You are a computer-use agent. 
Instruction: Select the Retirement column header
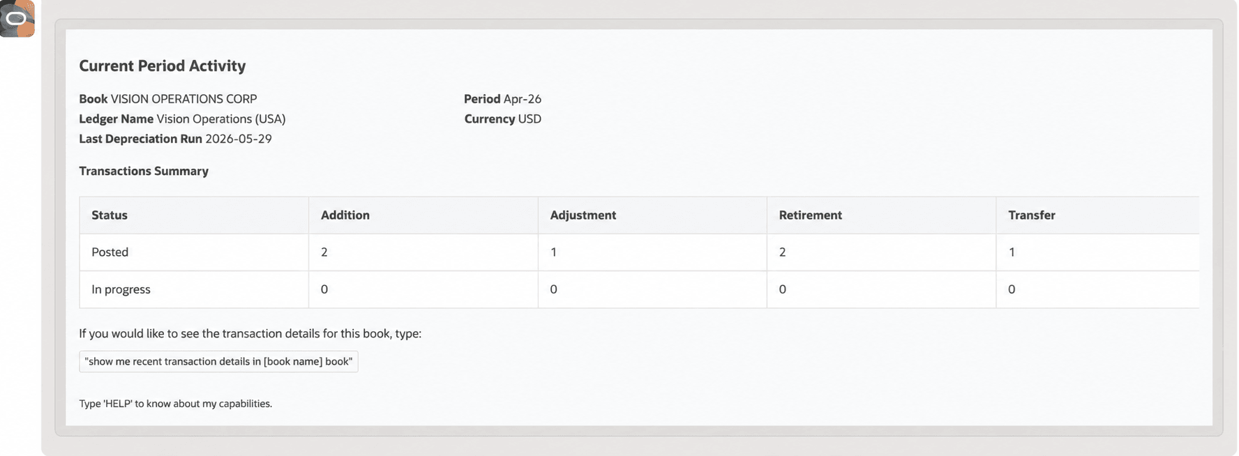click(x=881, y=215)
